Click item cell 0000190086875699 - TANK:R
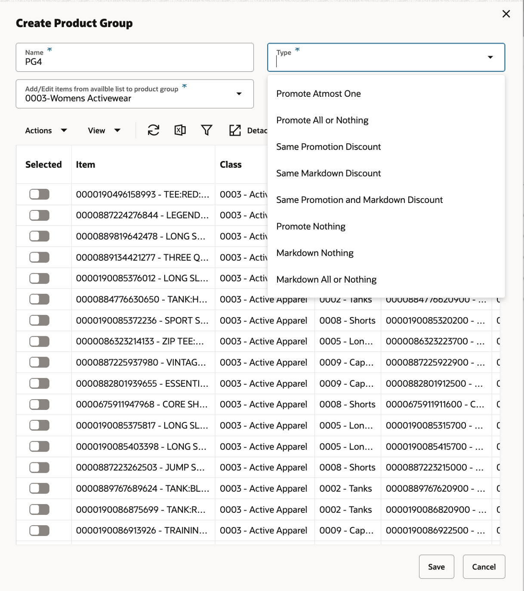This screenshot has height=591, width=524. tap(143, 510)
